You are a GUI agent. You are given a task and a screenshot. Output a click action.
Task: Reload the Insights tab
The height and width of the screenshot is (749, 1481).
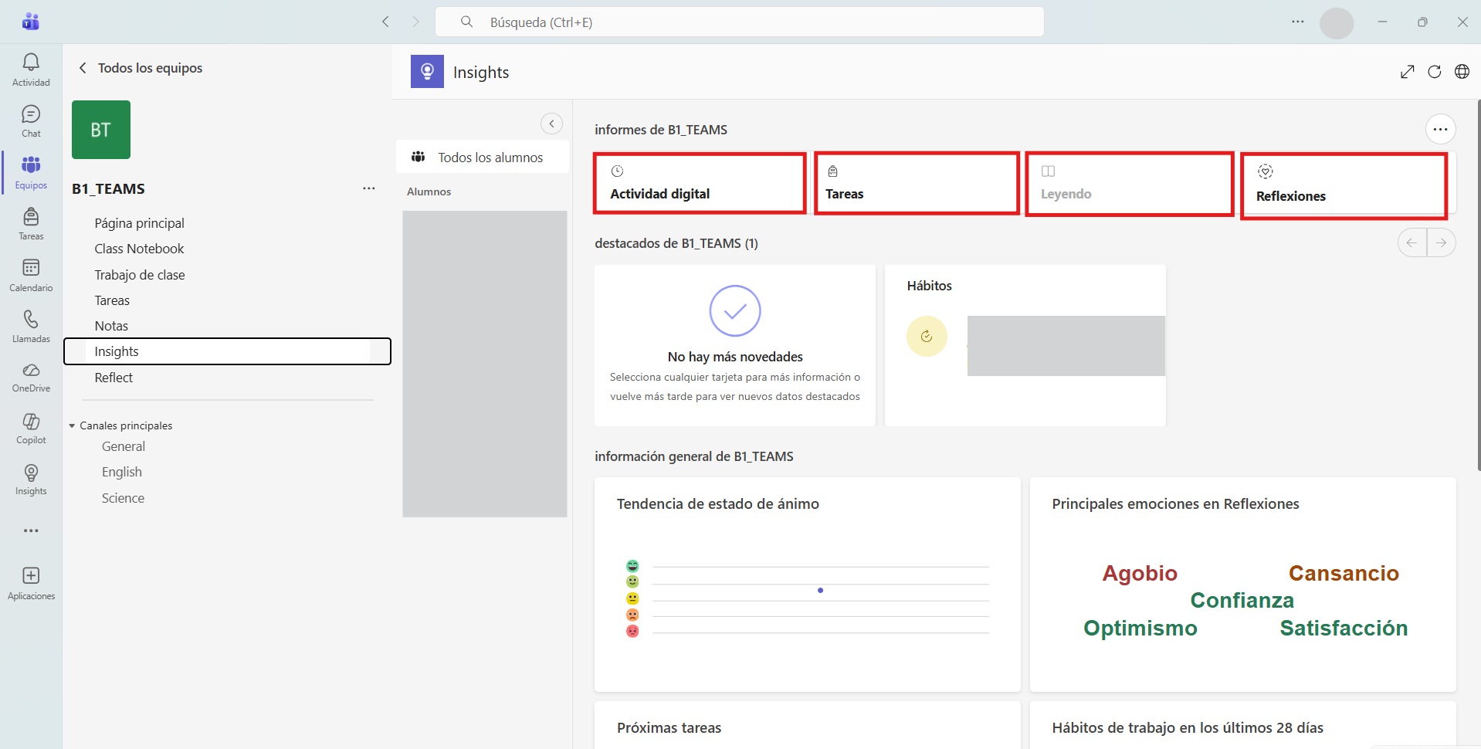point(1435,72)
